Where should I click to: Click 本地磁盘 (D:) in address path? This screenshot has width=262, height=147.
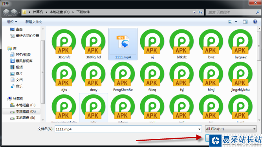pyautogui.click(x=59, y=12)
